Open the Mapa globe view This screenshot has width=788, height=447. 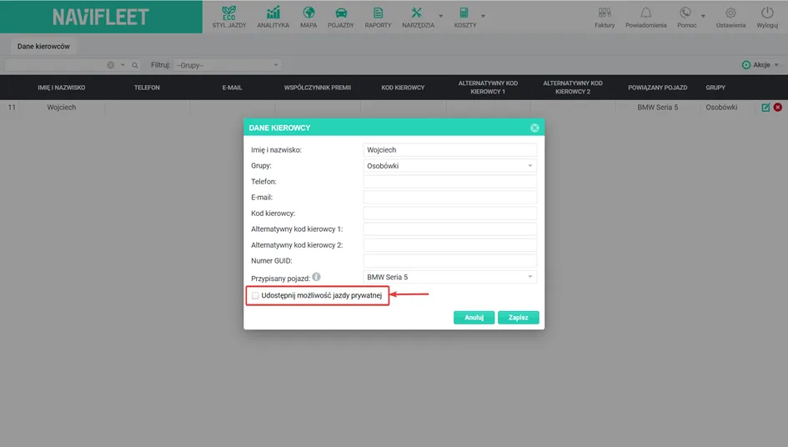pos(309,17)
